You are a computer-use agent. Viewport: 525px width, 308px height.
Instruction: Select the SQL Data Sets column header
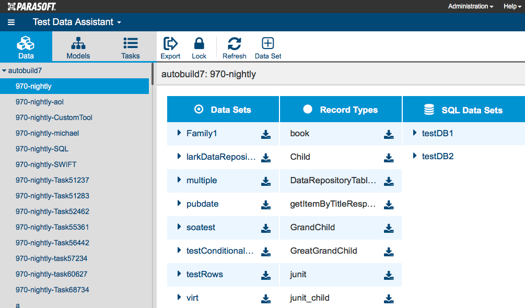pyautogui.click(x=464, y=109)
